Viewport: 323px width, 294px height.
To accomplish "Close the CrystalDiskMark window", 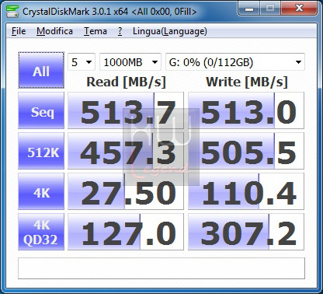I will (x=299, y=9).
